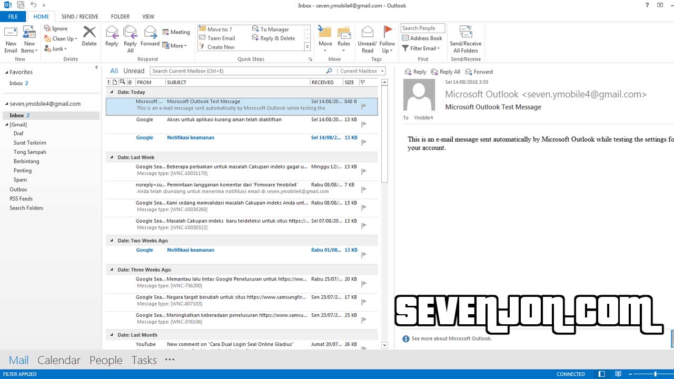Click the Create New quick step

[217, 47]
